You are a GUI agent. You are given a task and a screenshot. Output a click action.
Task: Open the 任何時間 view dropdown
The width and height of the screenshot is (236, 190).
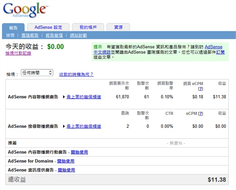[x=37, y=73]
